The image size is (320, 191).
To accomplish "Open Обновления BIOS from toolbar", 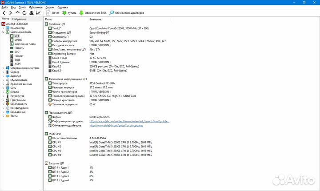I will point(93,13).
